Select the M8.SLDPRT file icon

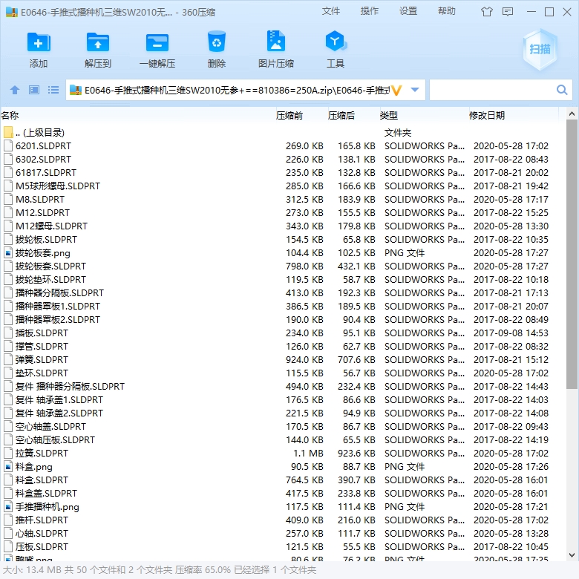click(x=8, y=200)
